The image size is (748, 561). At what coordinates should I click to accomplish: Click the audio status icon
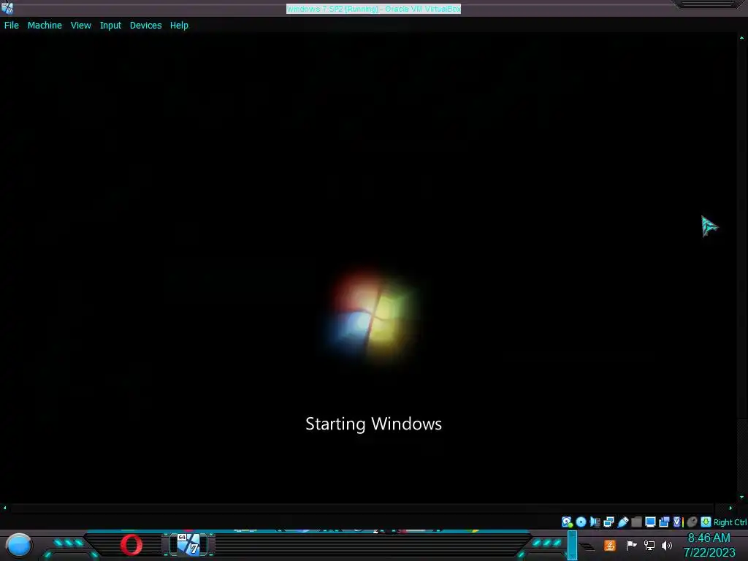click(595, 522)
